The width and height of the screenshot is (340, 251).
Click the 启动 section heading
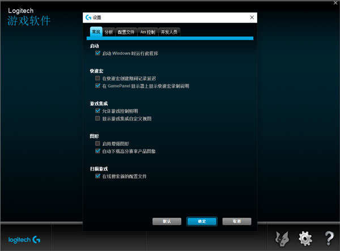coord(94,46)
